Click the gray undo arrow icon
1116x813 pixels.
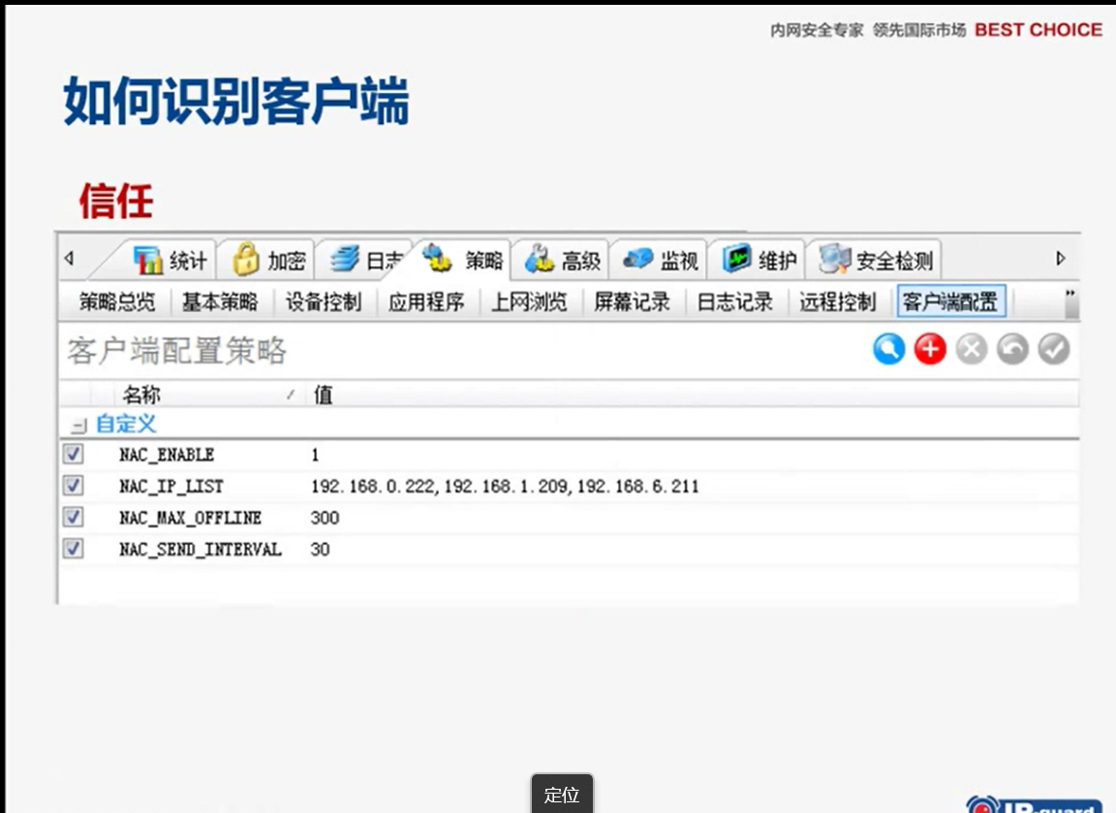pyautogui.click(x=1012, y=349)
